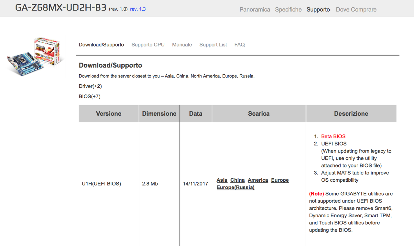Download BIOS from America server
The height and width of the screenshot is (246, 414).
point(258,180)
